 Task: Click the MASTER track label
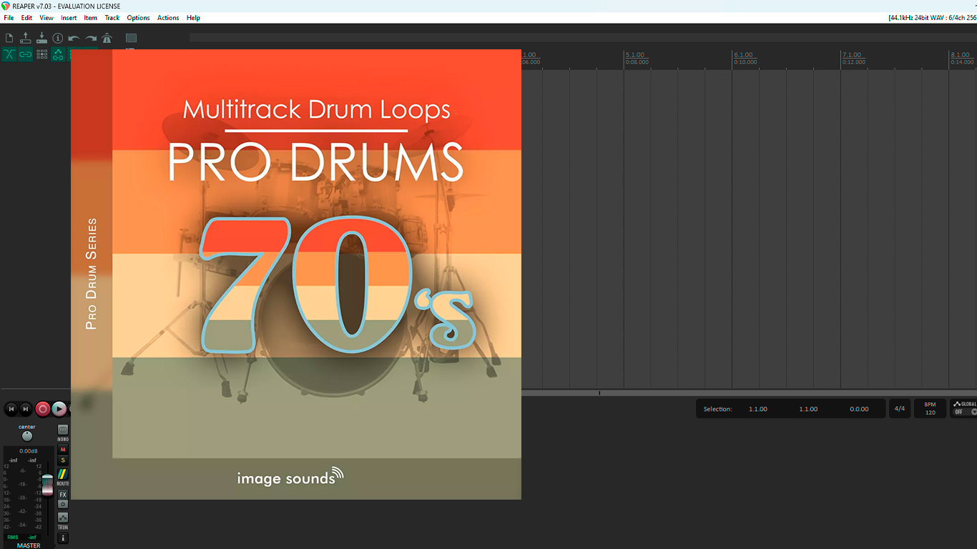point(29,545)
